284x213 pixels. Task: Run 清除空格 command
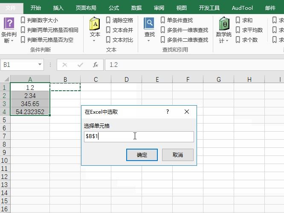click(x=119, y=20)
